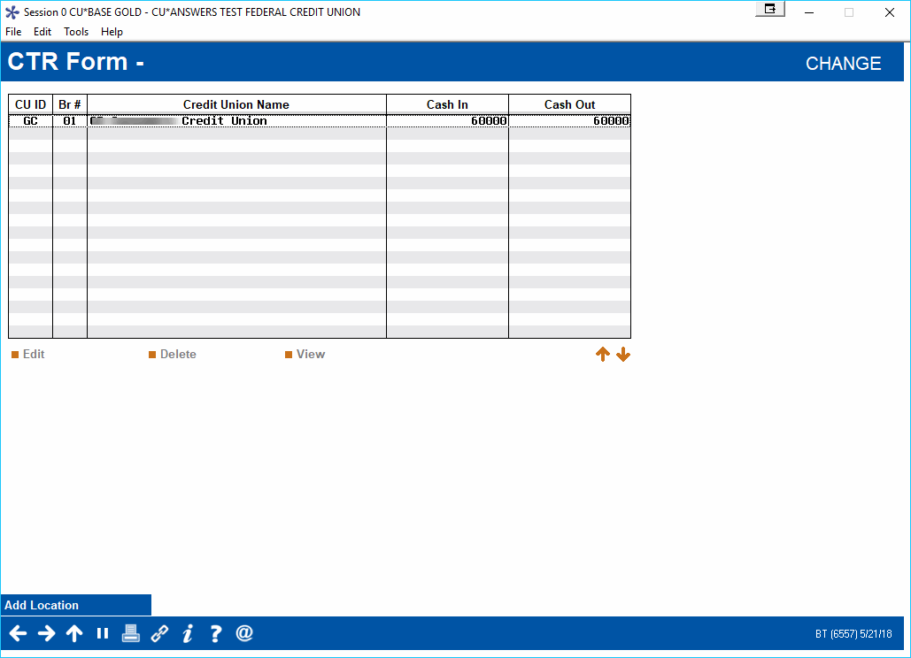The height and width of the screenshot is (658, 911).
Task: Click the back arrow navigation icon
Action: (18, 633)
